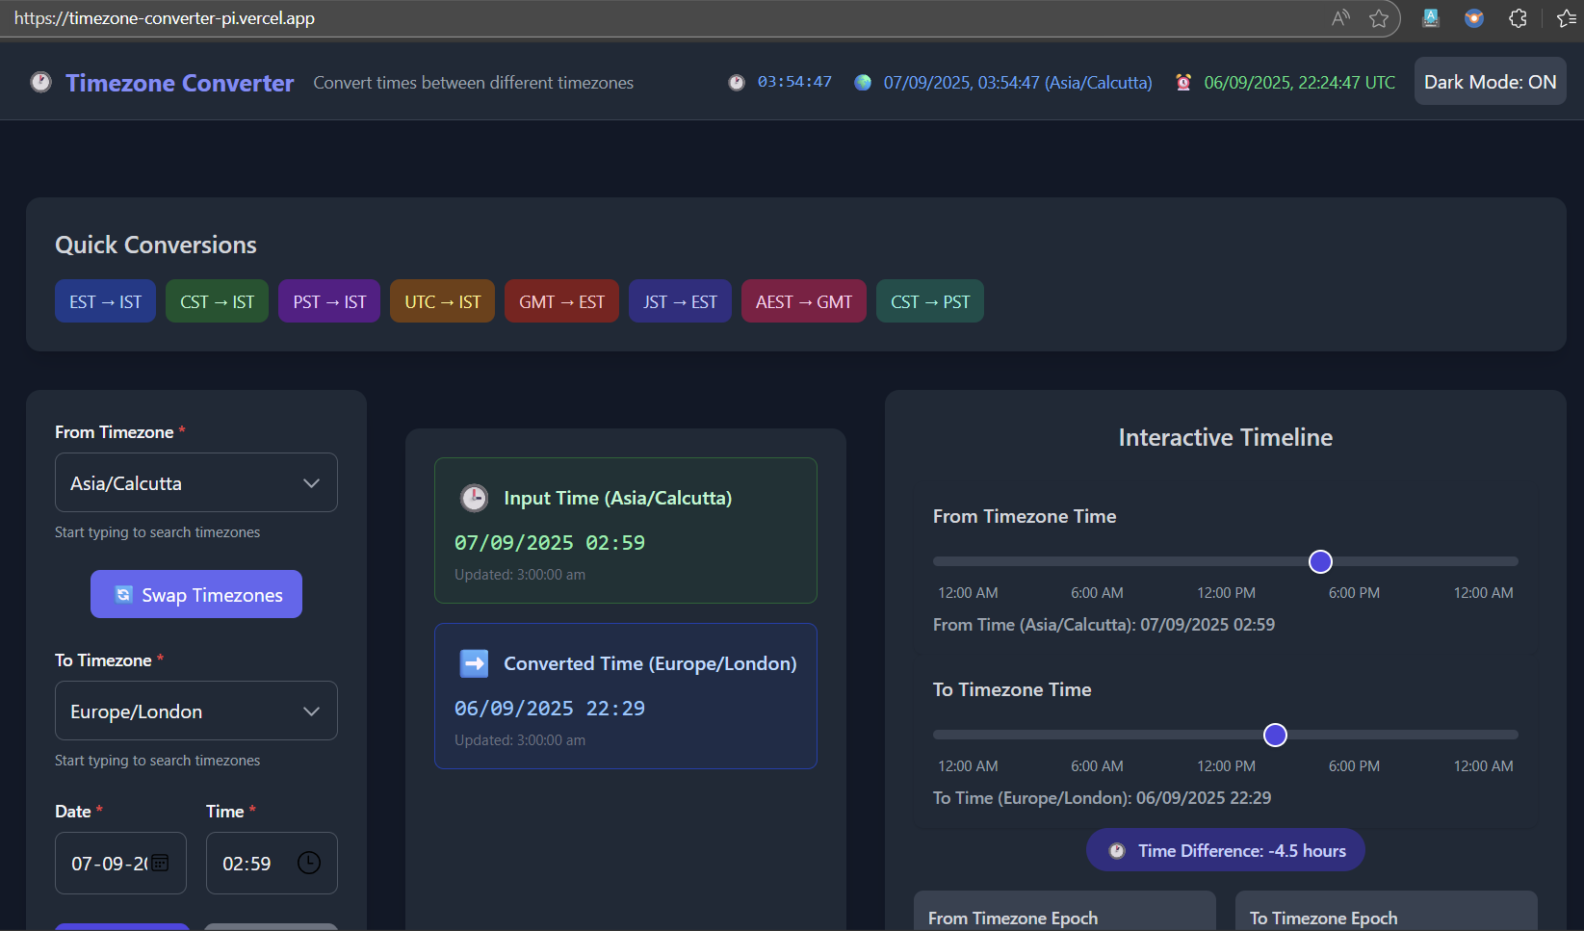Click the To Timezone Time slider handle
Image resolution: width=1584 pixels, height=931 pixels.
pos(1275,734)
